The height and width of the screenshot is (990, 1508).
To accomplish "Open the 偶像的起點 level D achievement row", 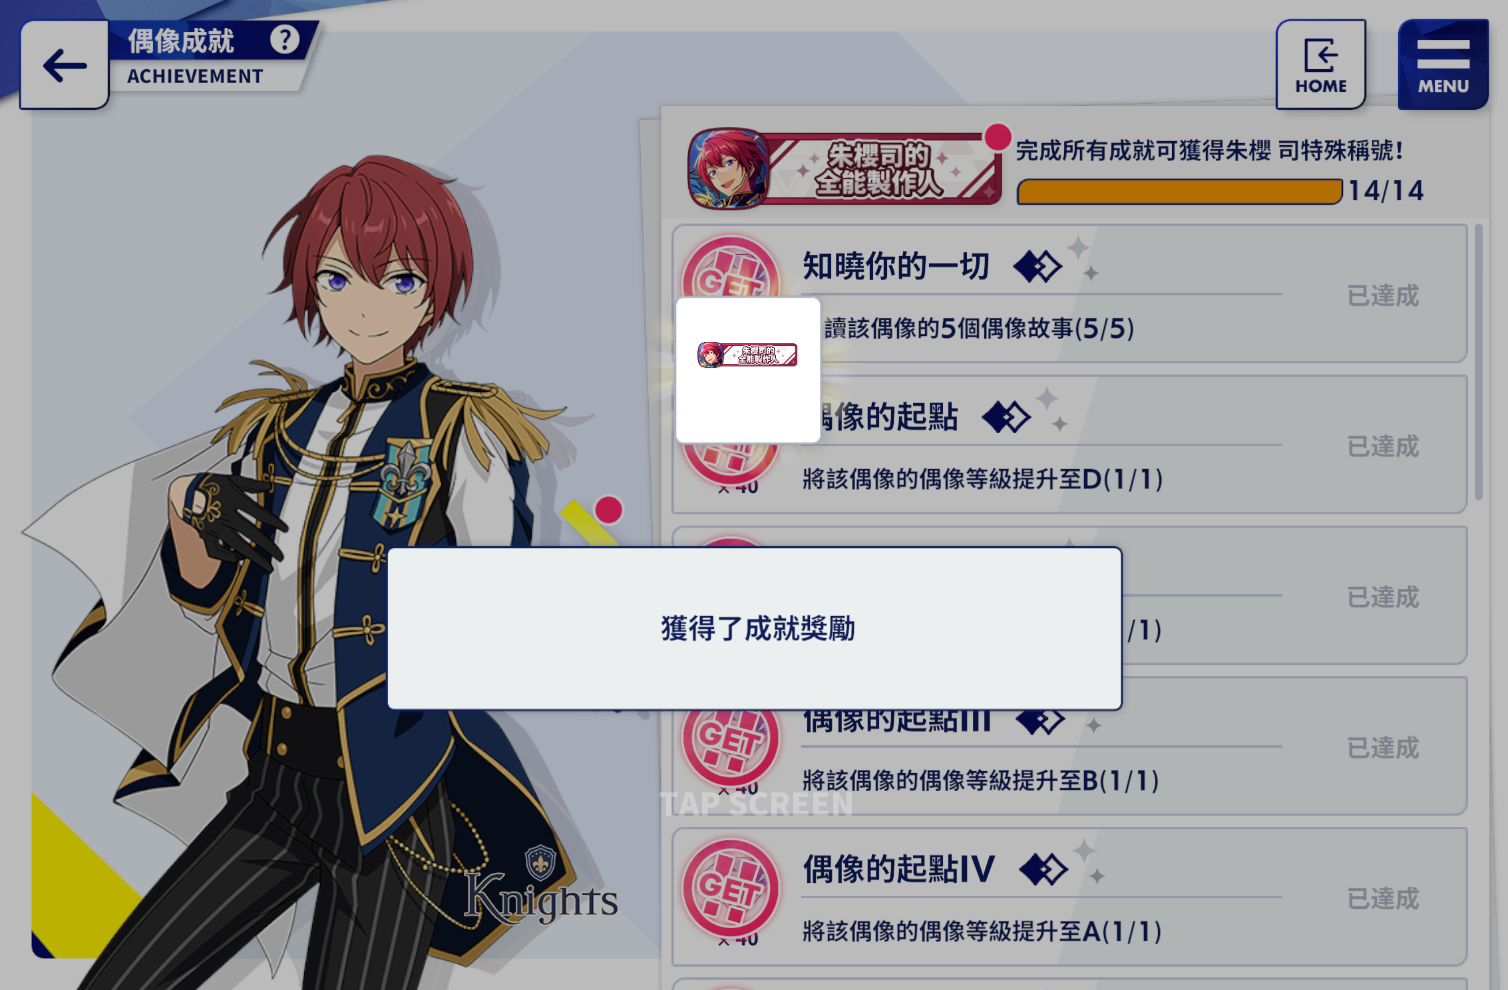I will [1069, 444].
